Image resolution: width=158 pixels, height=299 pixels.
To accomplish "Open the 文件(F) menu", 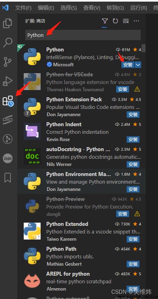I will coord(23,8).
